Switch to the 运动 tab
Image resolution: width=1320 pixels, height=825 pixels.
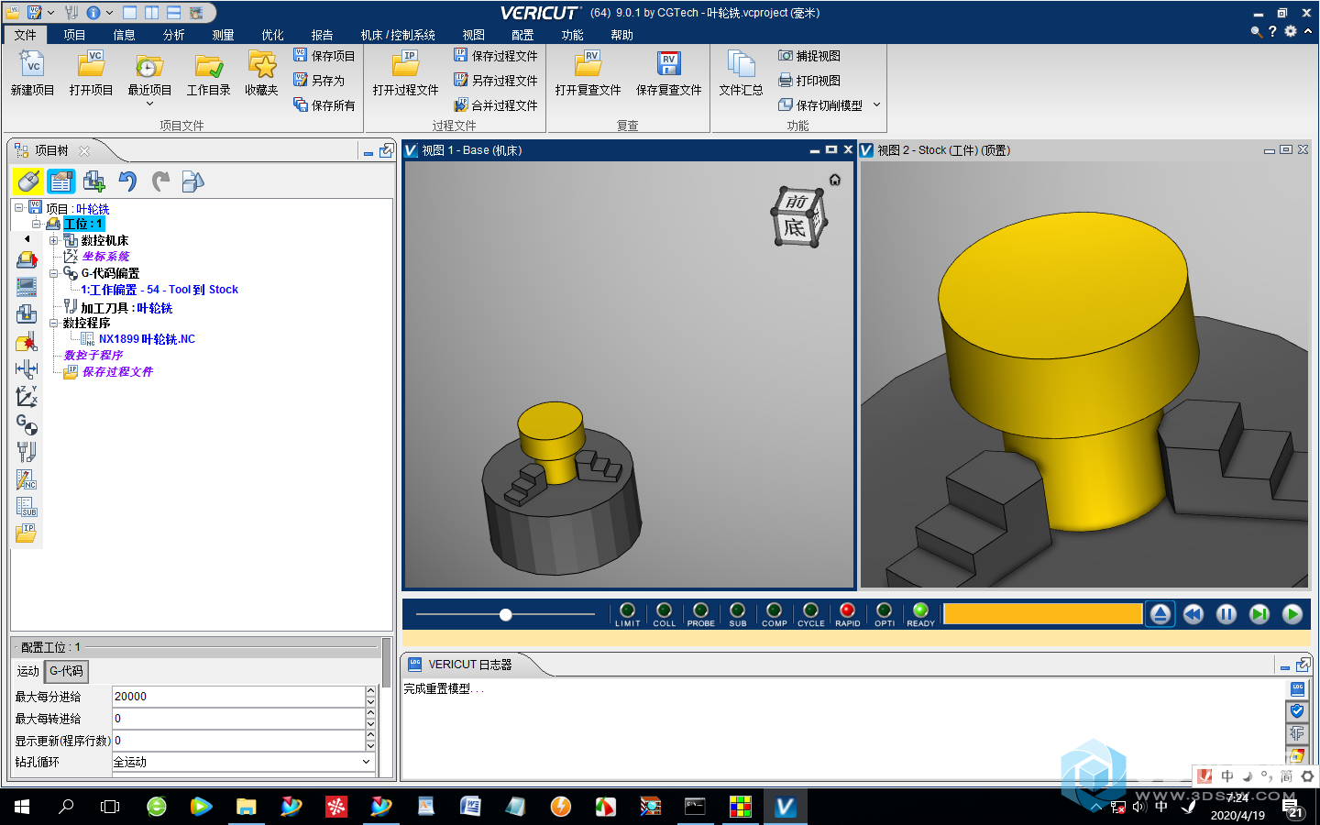[28, 671]
